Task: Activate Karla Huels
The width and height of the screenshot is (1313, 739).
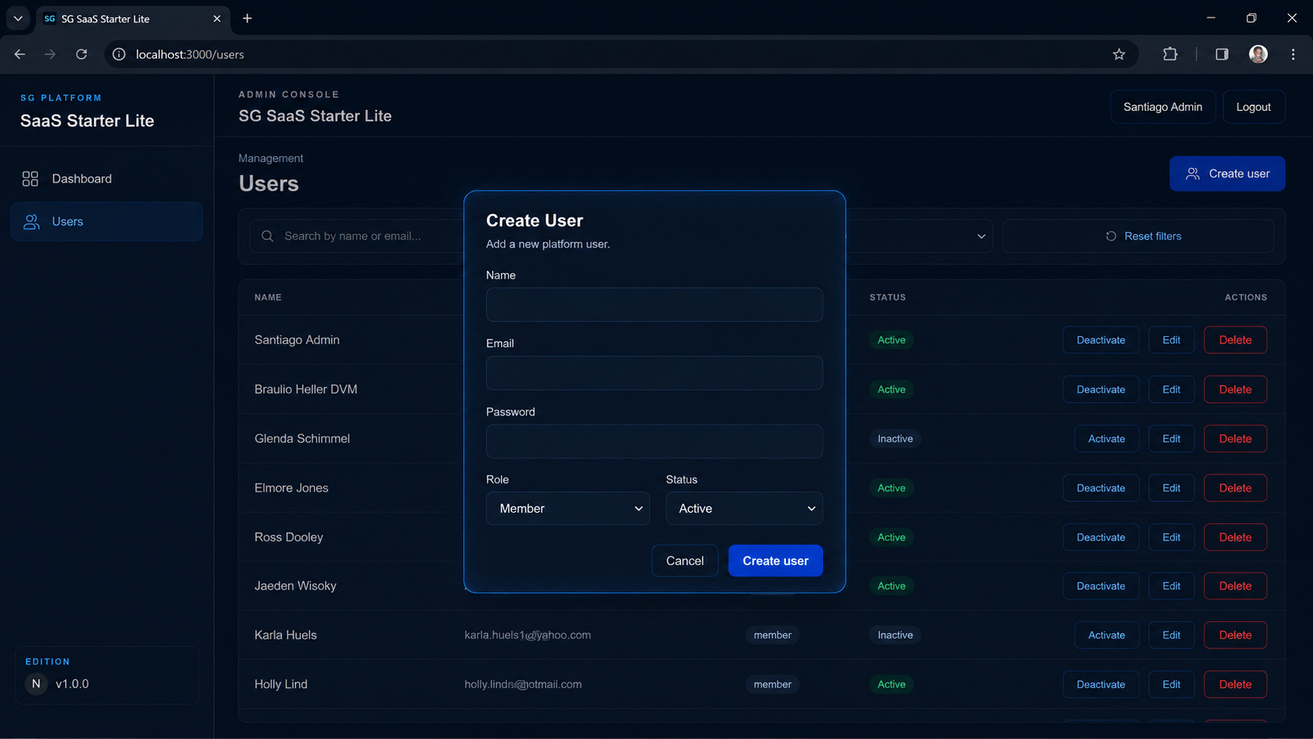Action: [1106, 635]
